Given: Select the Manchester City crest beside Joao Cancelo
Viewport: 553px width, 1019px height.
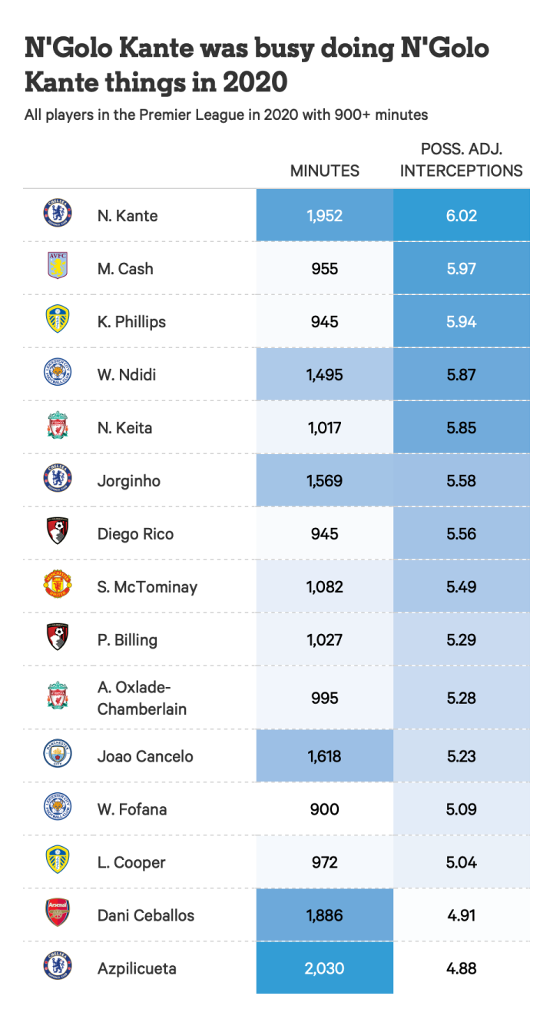Looking at the screenshot, I should (58, 755).
